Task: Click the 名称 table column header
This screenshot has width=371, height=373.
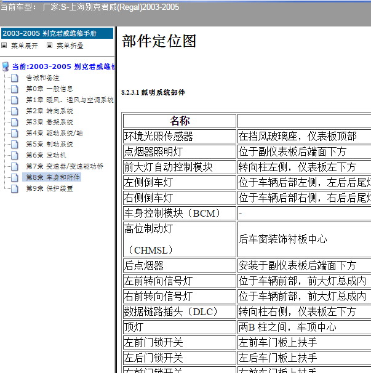Action: (x=180, y=121)
